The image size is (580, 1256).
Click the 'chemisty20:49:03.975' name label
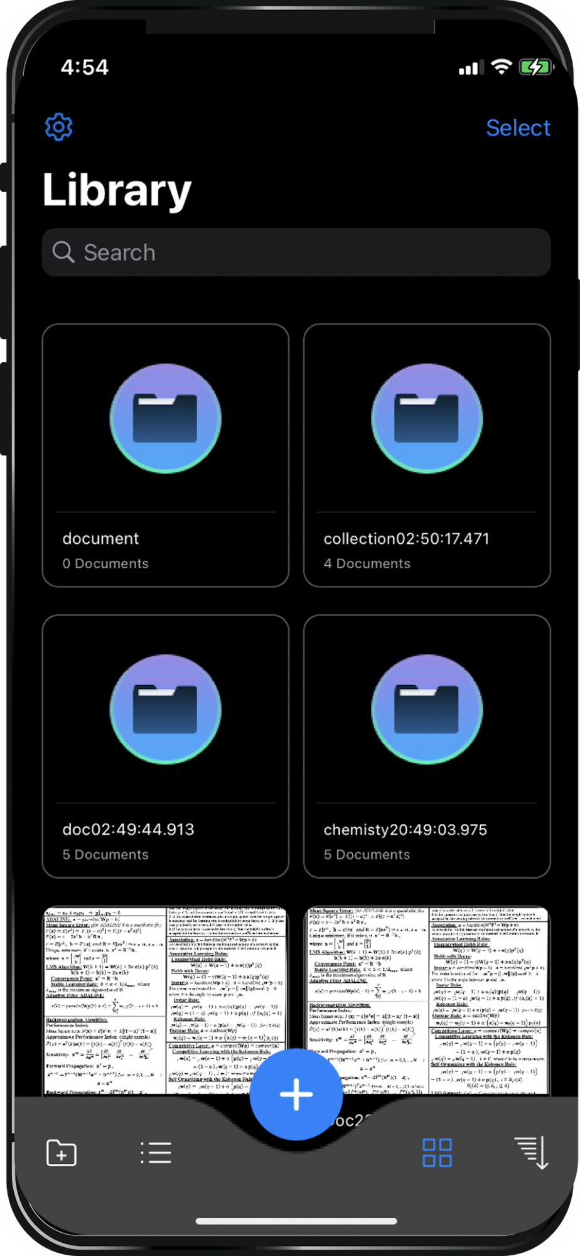coord(405,829)
